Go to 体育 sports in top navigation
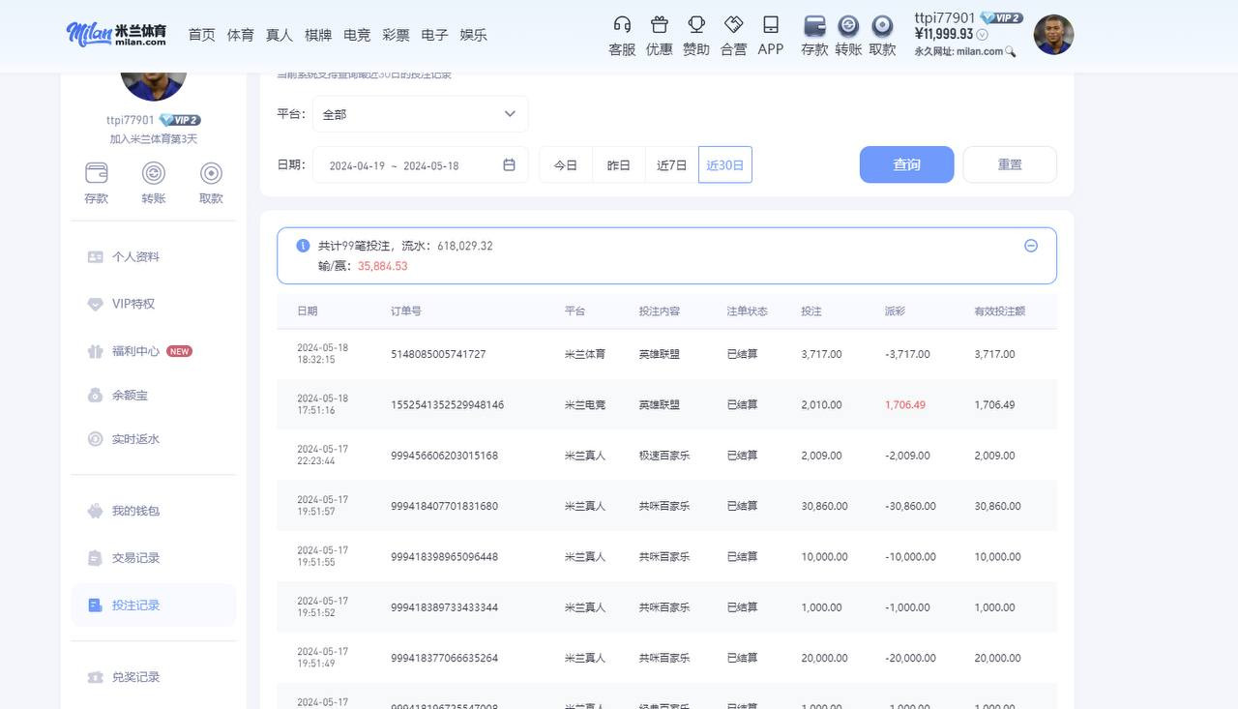The width and height of the screenshot is (1238, 709). [x=241, y=35]
